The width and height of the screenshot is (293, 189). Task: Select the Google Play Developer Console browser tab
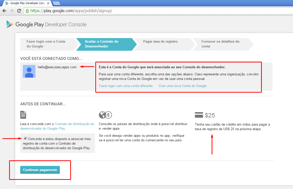tap(25, 4)
